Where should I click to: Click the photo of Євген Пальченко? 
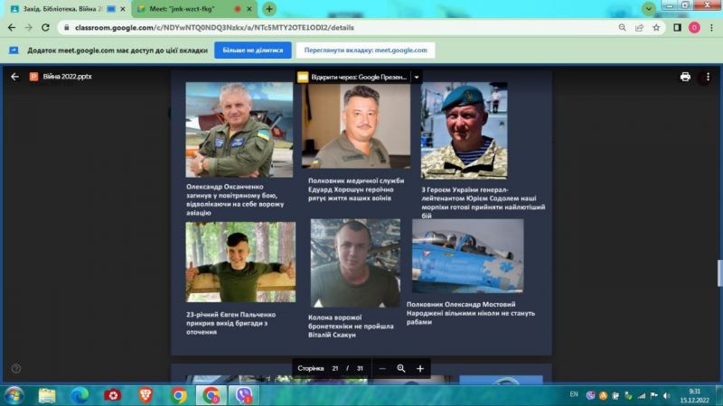click(x=240, y=262)
